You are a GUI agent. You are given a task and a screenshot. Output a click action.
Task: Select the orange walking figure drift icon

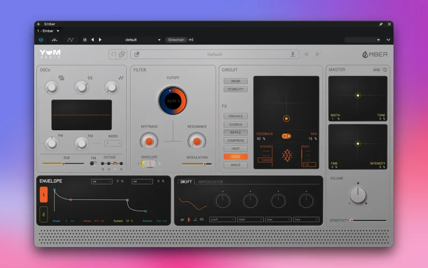[189, 220]
